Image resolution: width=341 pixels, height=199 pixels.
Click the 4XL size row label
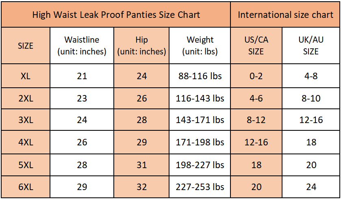pyautogui.click(x=25, y=143)
